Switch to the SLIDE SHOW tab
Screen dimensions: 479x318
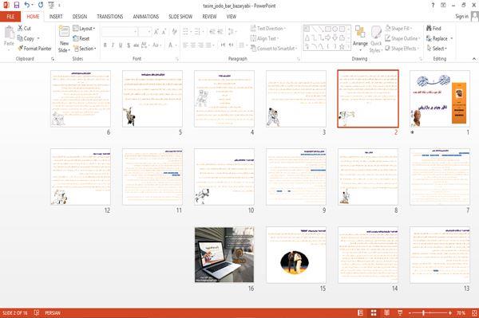pos(180,17)
